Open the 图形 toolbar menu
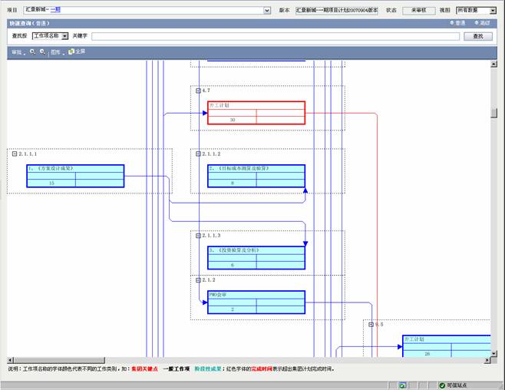Viewport: 505px width, 390px height. [x=56, y=52]
